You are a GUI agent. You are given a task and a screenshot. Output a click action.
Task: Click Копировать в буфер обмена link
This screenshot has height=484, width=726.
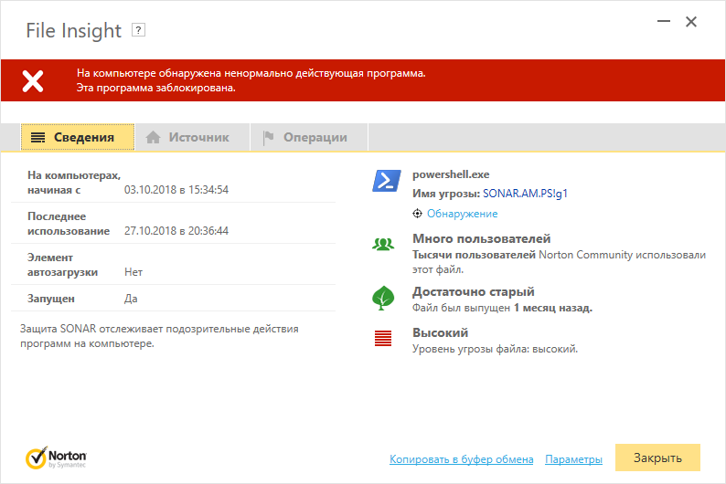click(x=462, y=459)
